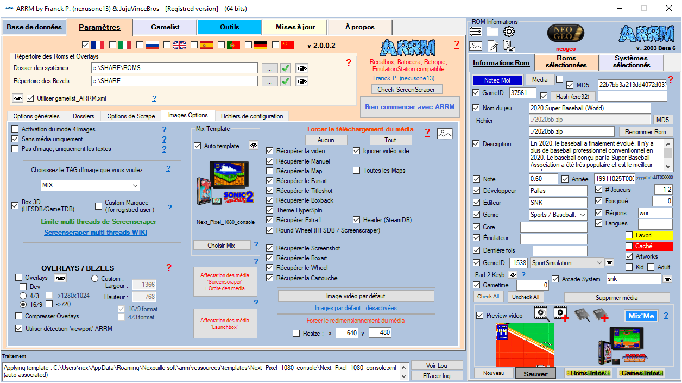Click the picture icon beside Forcer le téléchargement

point(445,134)
